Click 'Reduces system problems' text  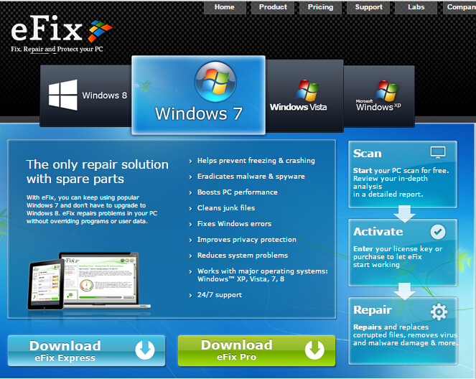click(x=243, y=256)
